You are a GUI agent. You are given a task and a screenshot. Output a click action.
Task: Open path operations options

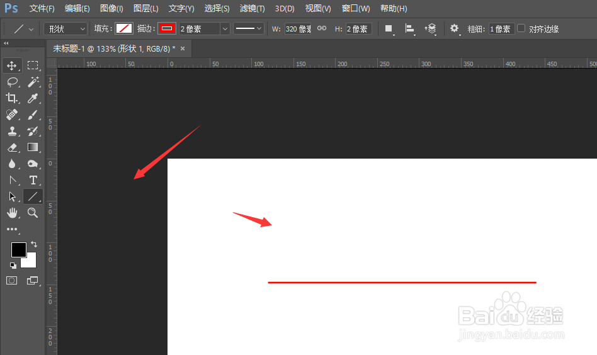click(389, 29)
